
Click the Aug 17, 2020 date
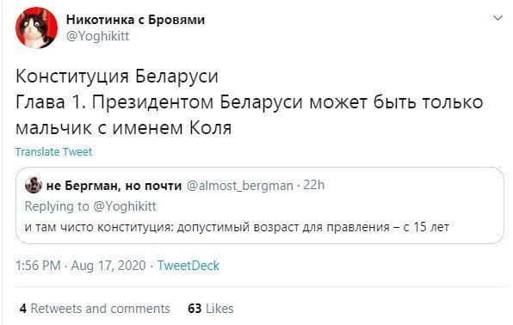click(x=108, y=265)
